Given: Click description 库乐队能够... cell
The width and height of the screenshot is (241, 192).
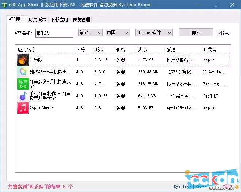Looking at the screenshot, I should 181,60.
